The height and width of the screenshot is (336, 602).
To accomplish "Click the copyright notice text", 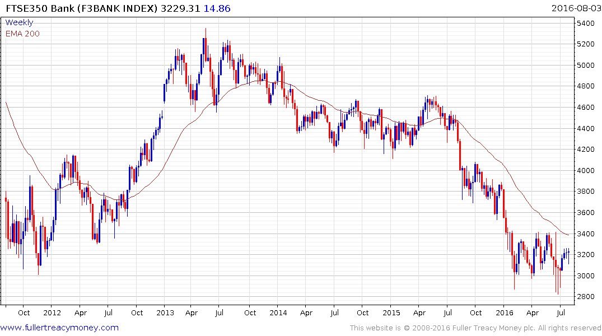I will pos(475,328).
